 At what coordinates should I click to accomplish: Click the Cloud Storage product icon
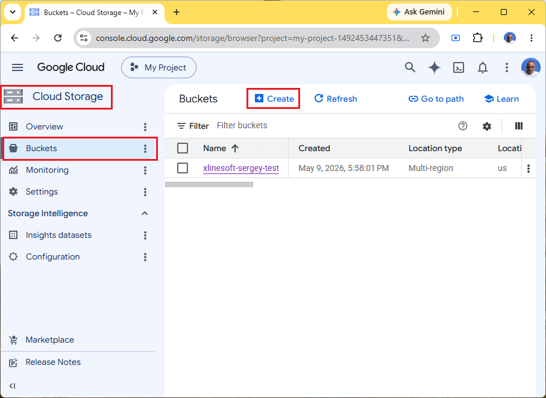(x=13, y=96)
